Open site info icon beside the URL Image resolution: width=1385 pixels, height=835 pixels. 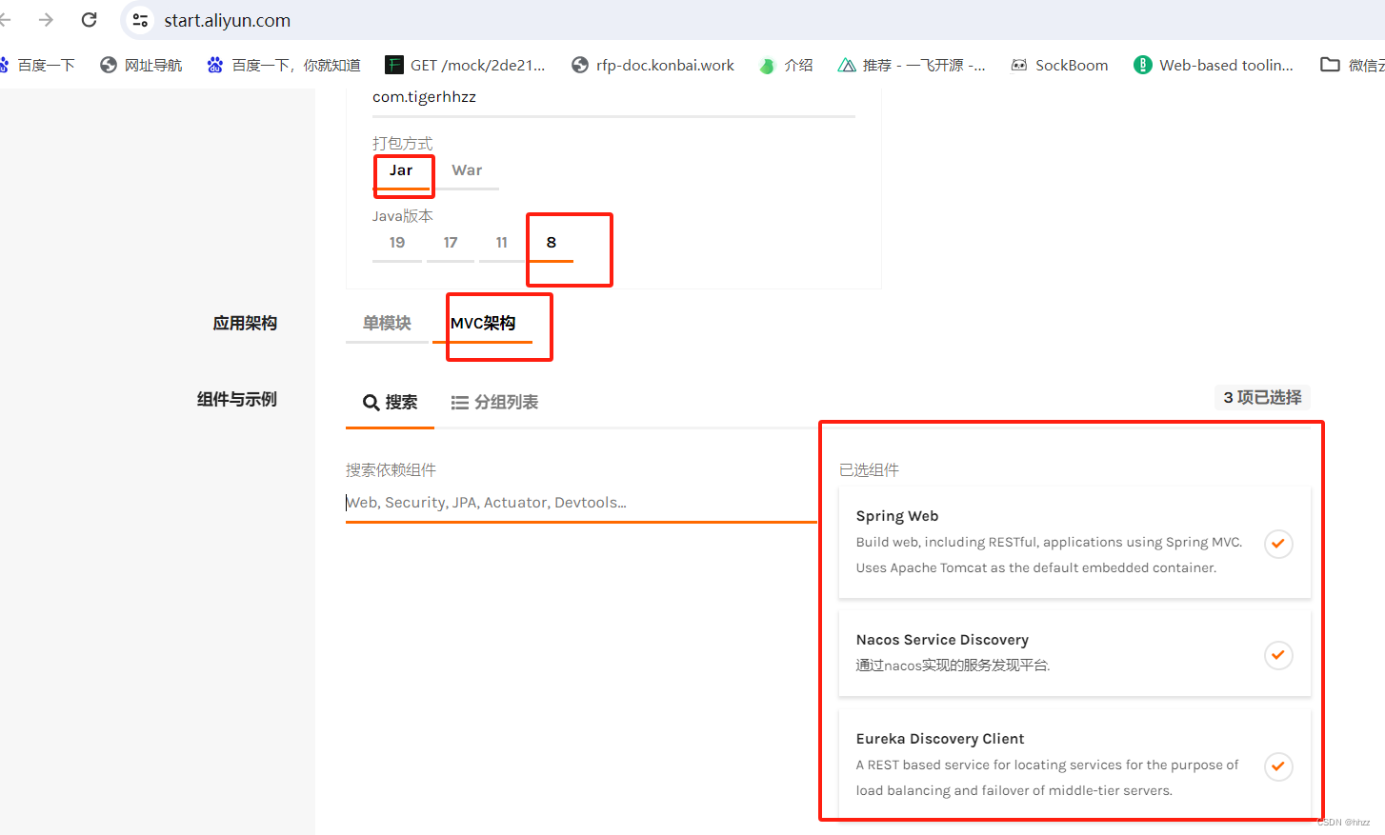pos(140,20)
